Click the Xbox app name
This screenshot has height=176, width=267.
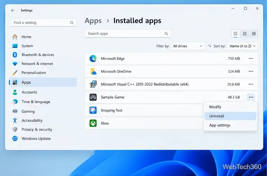pyautogui.click(x=105, y=123)
